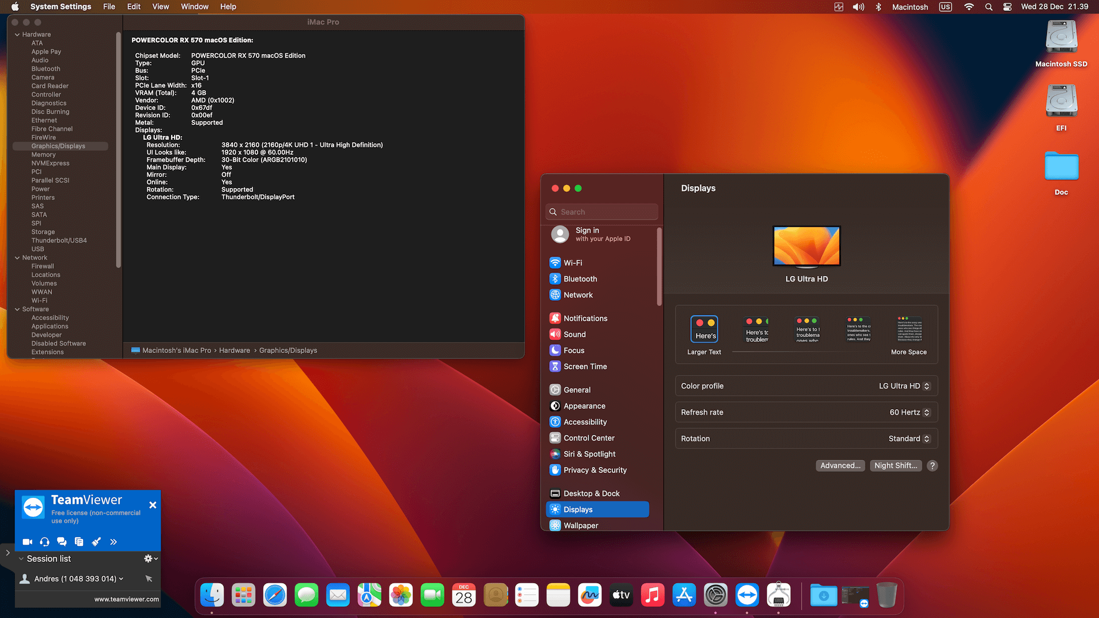Choose the fourth resolution thumbnail

click(x=859, y=329)
